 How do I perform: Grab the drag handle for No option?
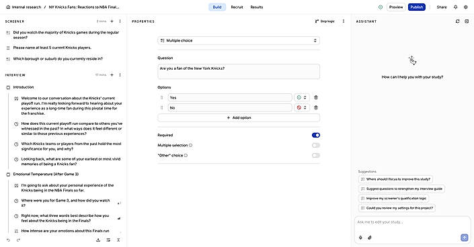[162, 107]
